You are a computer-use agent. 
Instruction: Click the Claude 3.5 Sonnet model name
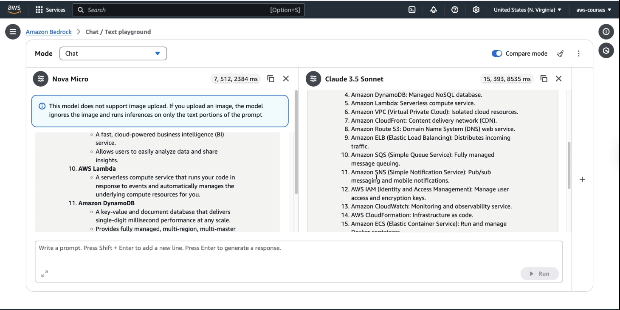point(354,79)
